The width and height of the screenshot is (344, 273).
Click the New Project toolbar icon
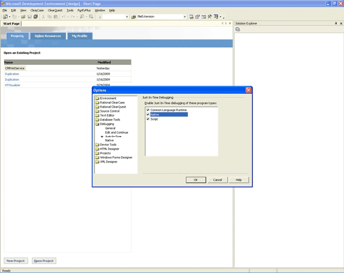[x=5, y=17]
